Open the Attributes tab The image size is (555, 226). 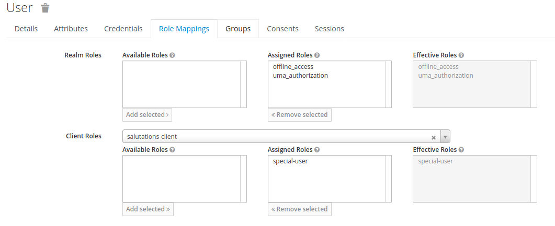click(x=71, y=29)
